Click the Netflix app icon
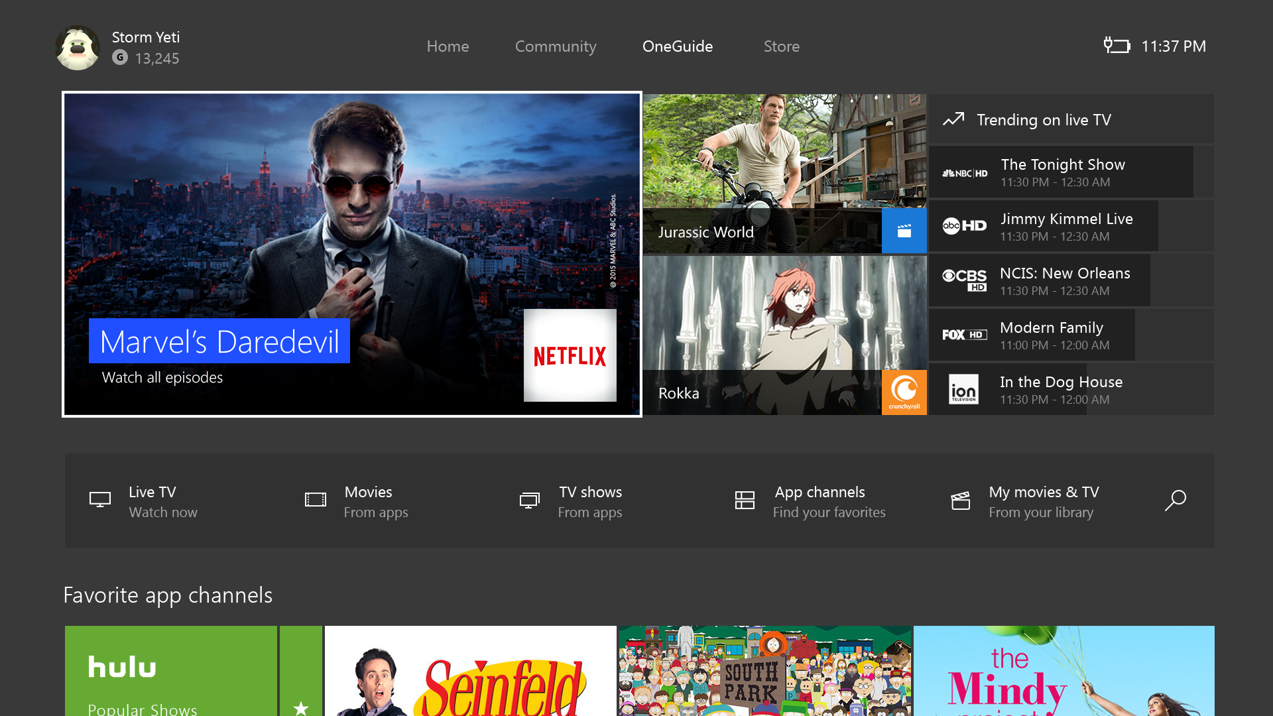The width and height of the screenshot is (1273, 716). 570,357
